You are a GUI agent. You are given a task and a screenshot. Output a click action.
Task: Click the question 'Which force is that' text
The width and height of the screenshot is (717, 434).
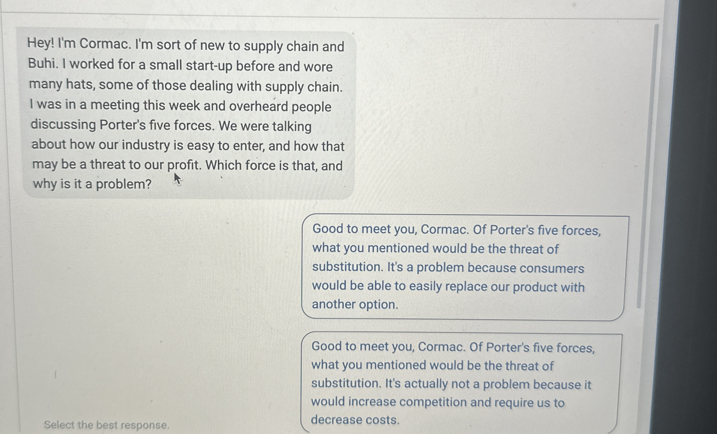[269, 165]
